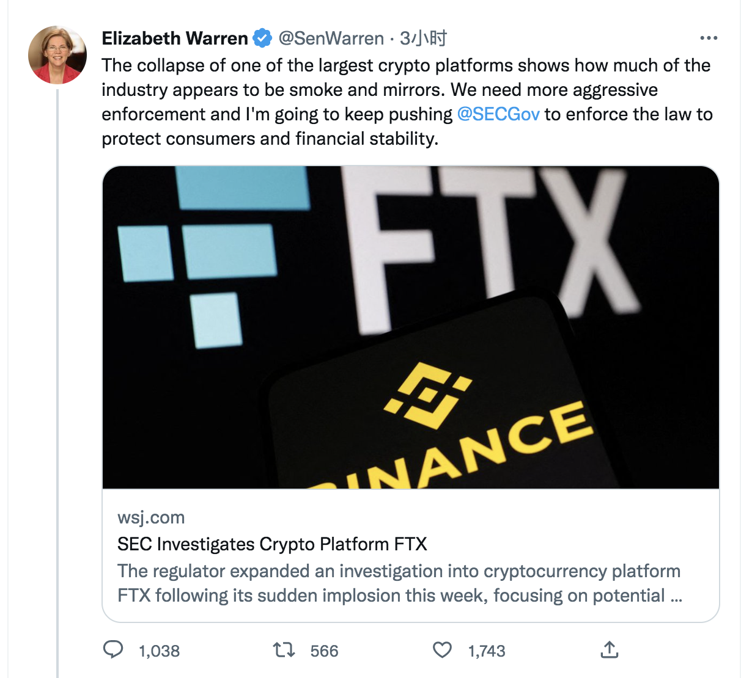The image size is (741, 678).
Task: Select the @SenWarren handle
Action: tap(331, 37)
